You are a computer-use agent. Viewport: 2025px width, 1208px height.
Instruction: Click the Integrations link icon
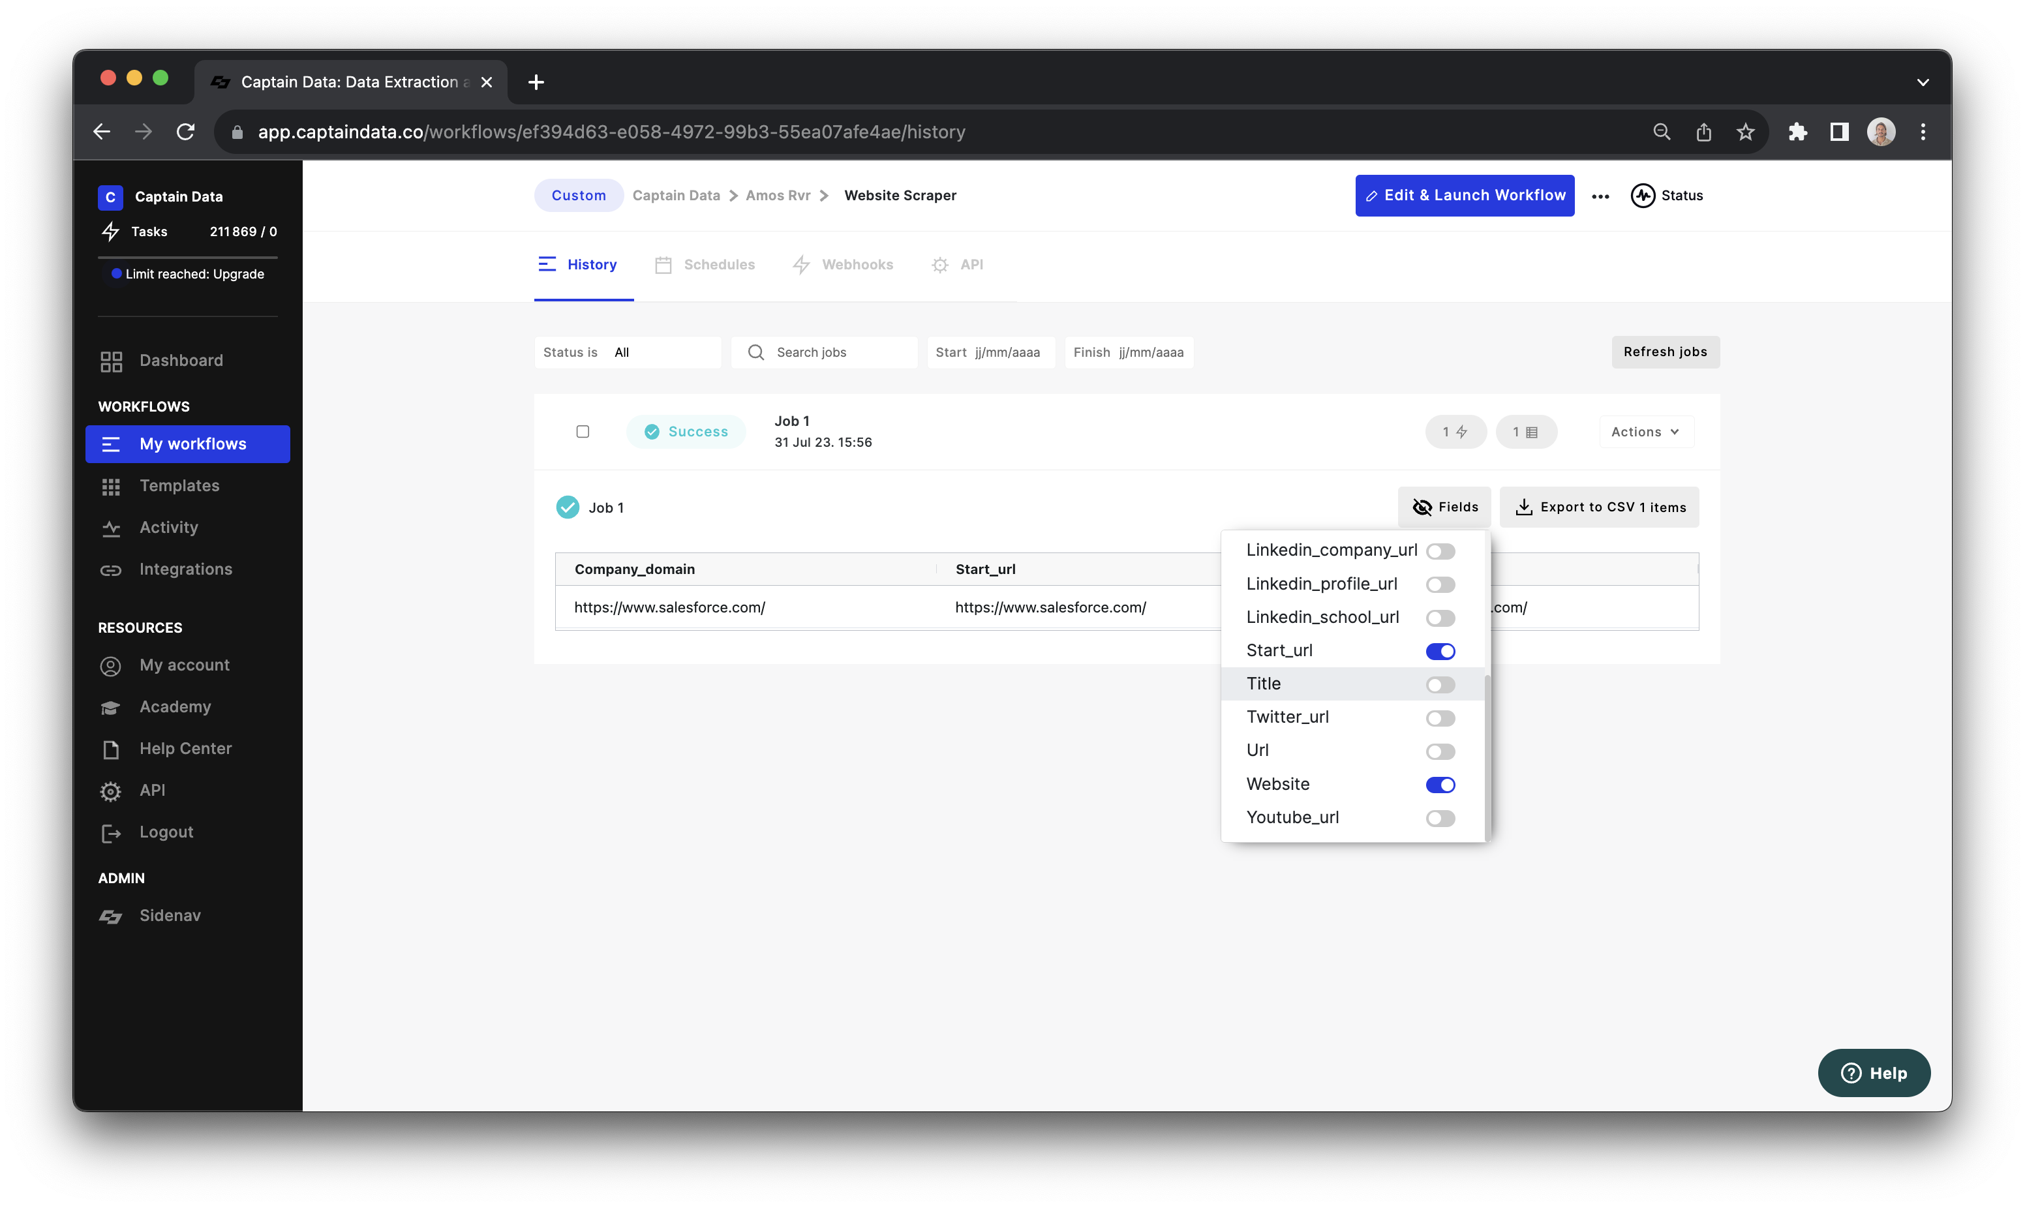[x=111, y=570]
